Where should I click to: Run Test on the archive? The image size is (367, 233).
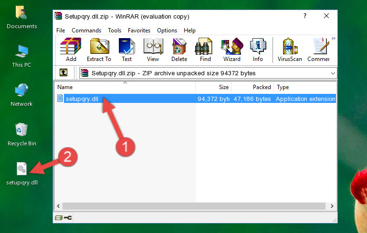pyautogui.click(x=126, y=50)
